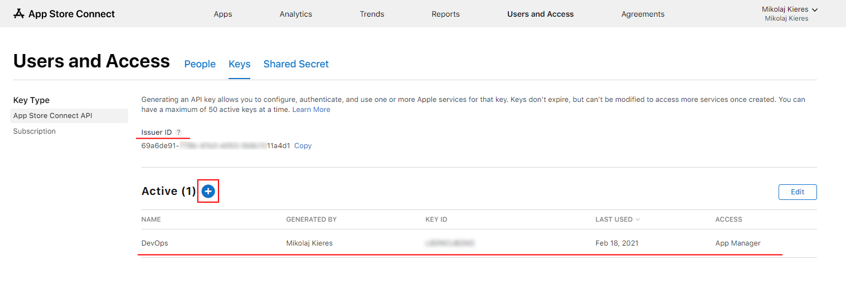Screen dimensions: 846x284
Task: Click the Key ID column header
Action: (436, 219)
